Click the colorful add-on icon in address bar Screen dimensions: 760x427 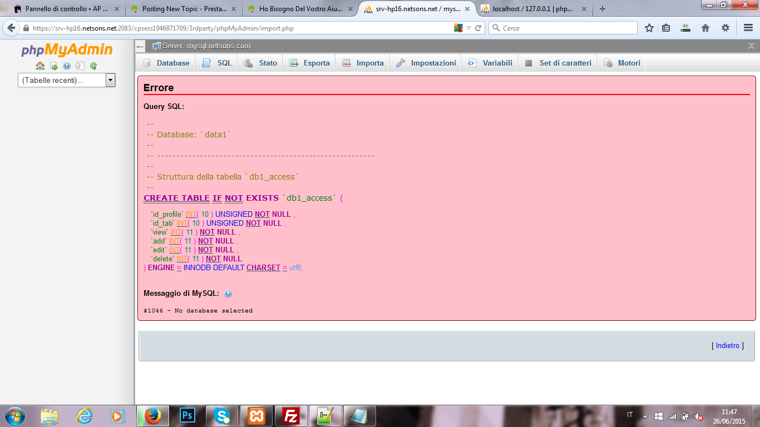pos(458,28)
